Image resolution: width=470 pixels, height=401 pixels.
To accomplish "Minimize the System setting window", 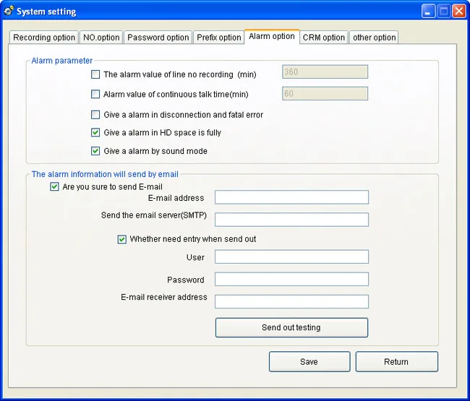I will 428,12.
